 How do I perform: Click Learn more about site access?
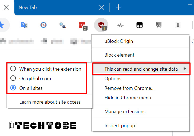[x=50, y=102]
